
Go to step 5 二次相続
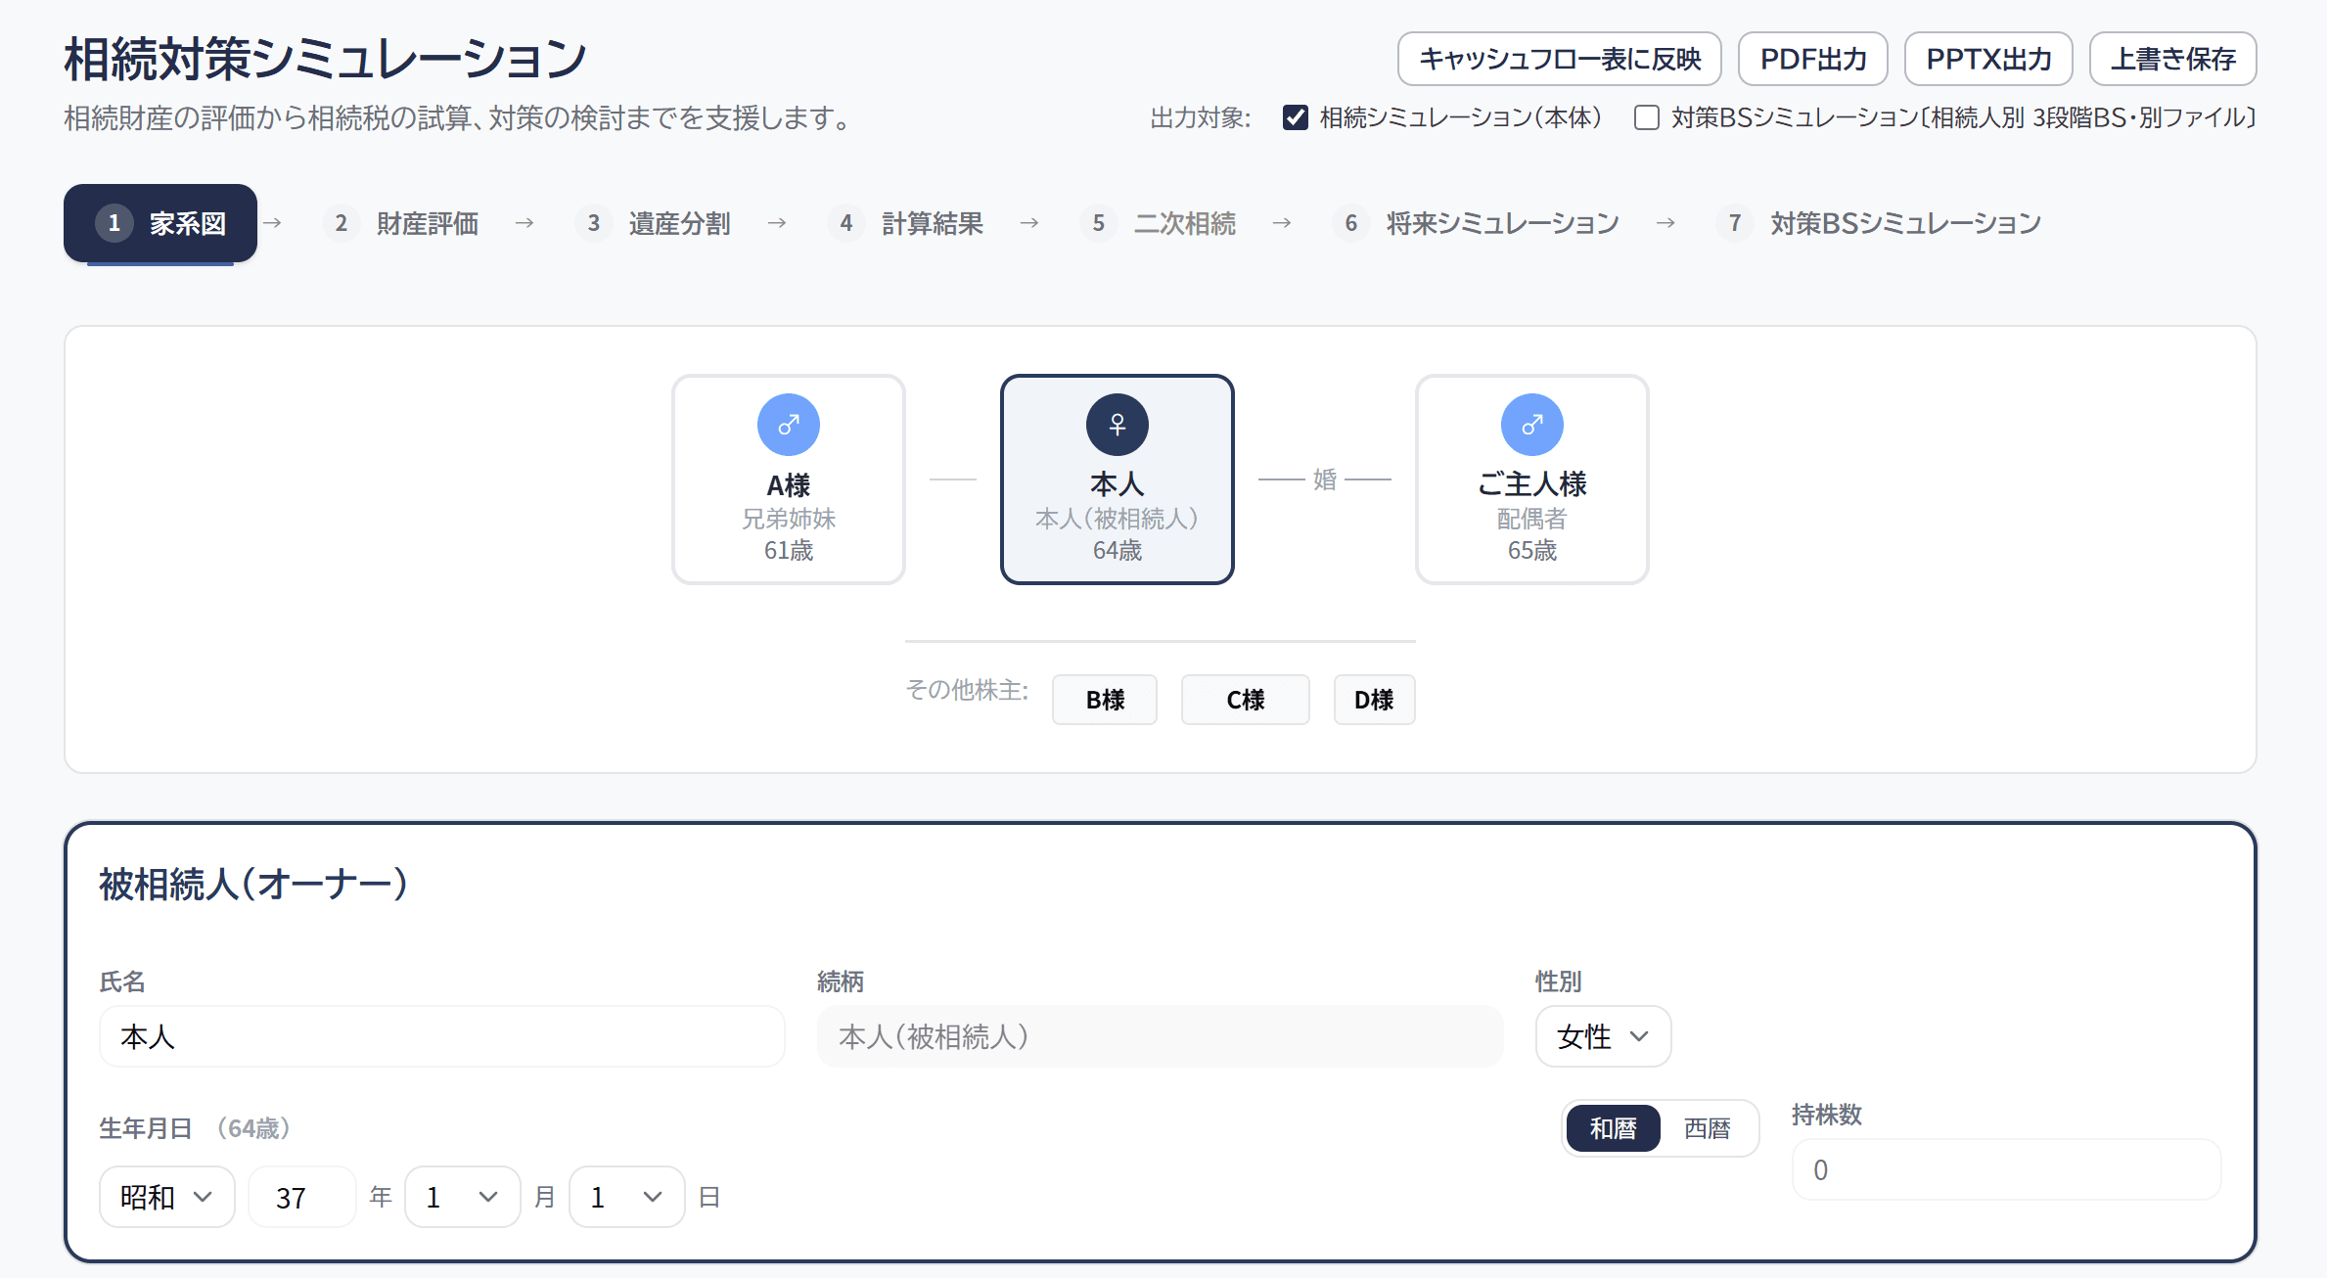(1160, 223)
